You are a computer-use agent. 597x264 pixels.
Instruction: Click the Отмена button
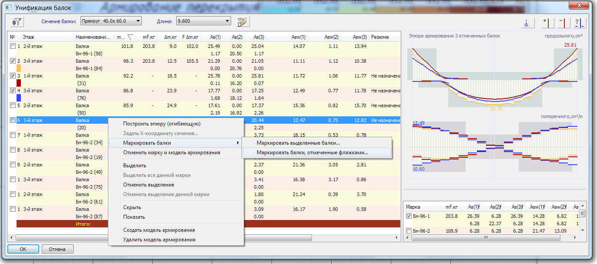[57, 249]
